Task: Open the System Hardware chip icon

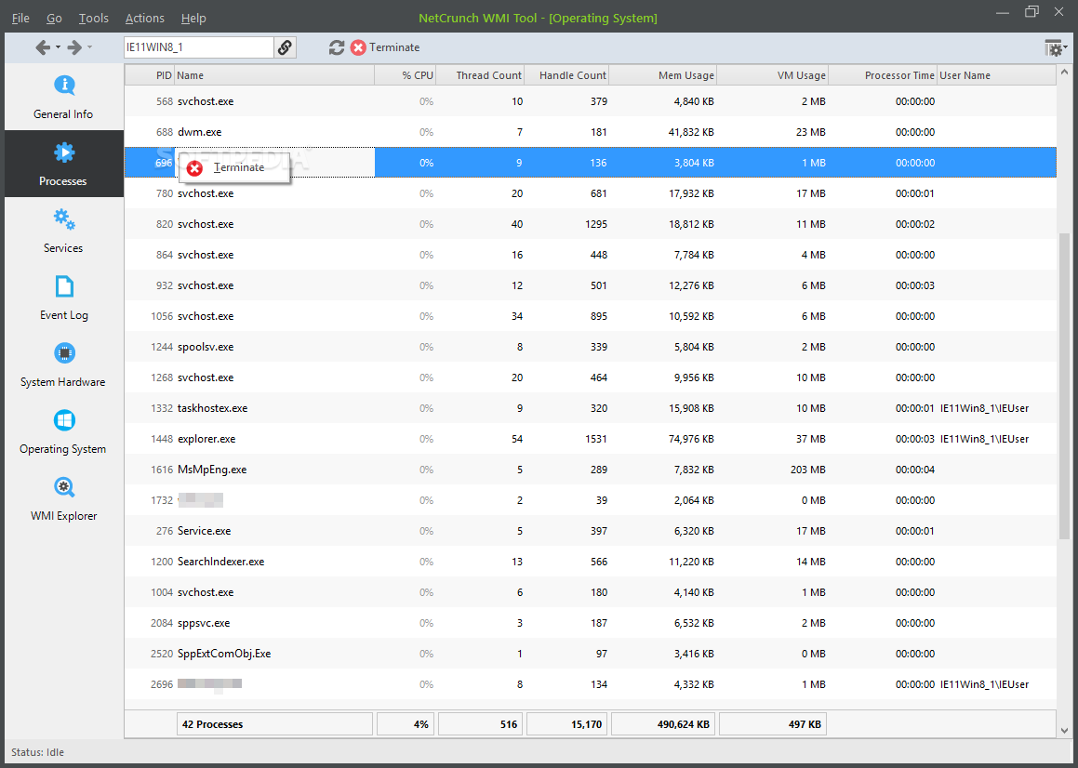Action: [x=64, y=353]
